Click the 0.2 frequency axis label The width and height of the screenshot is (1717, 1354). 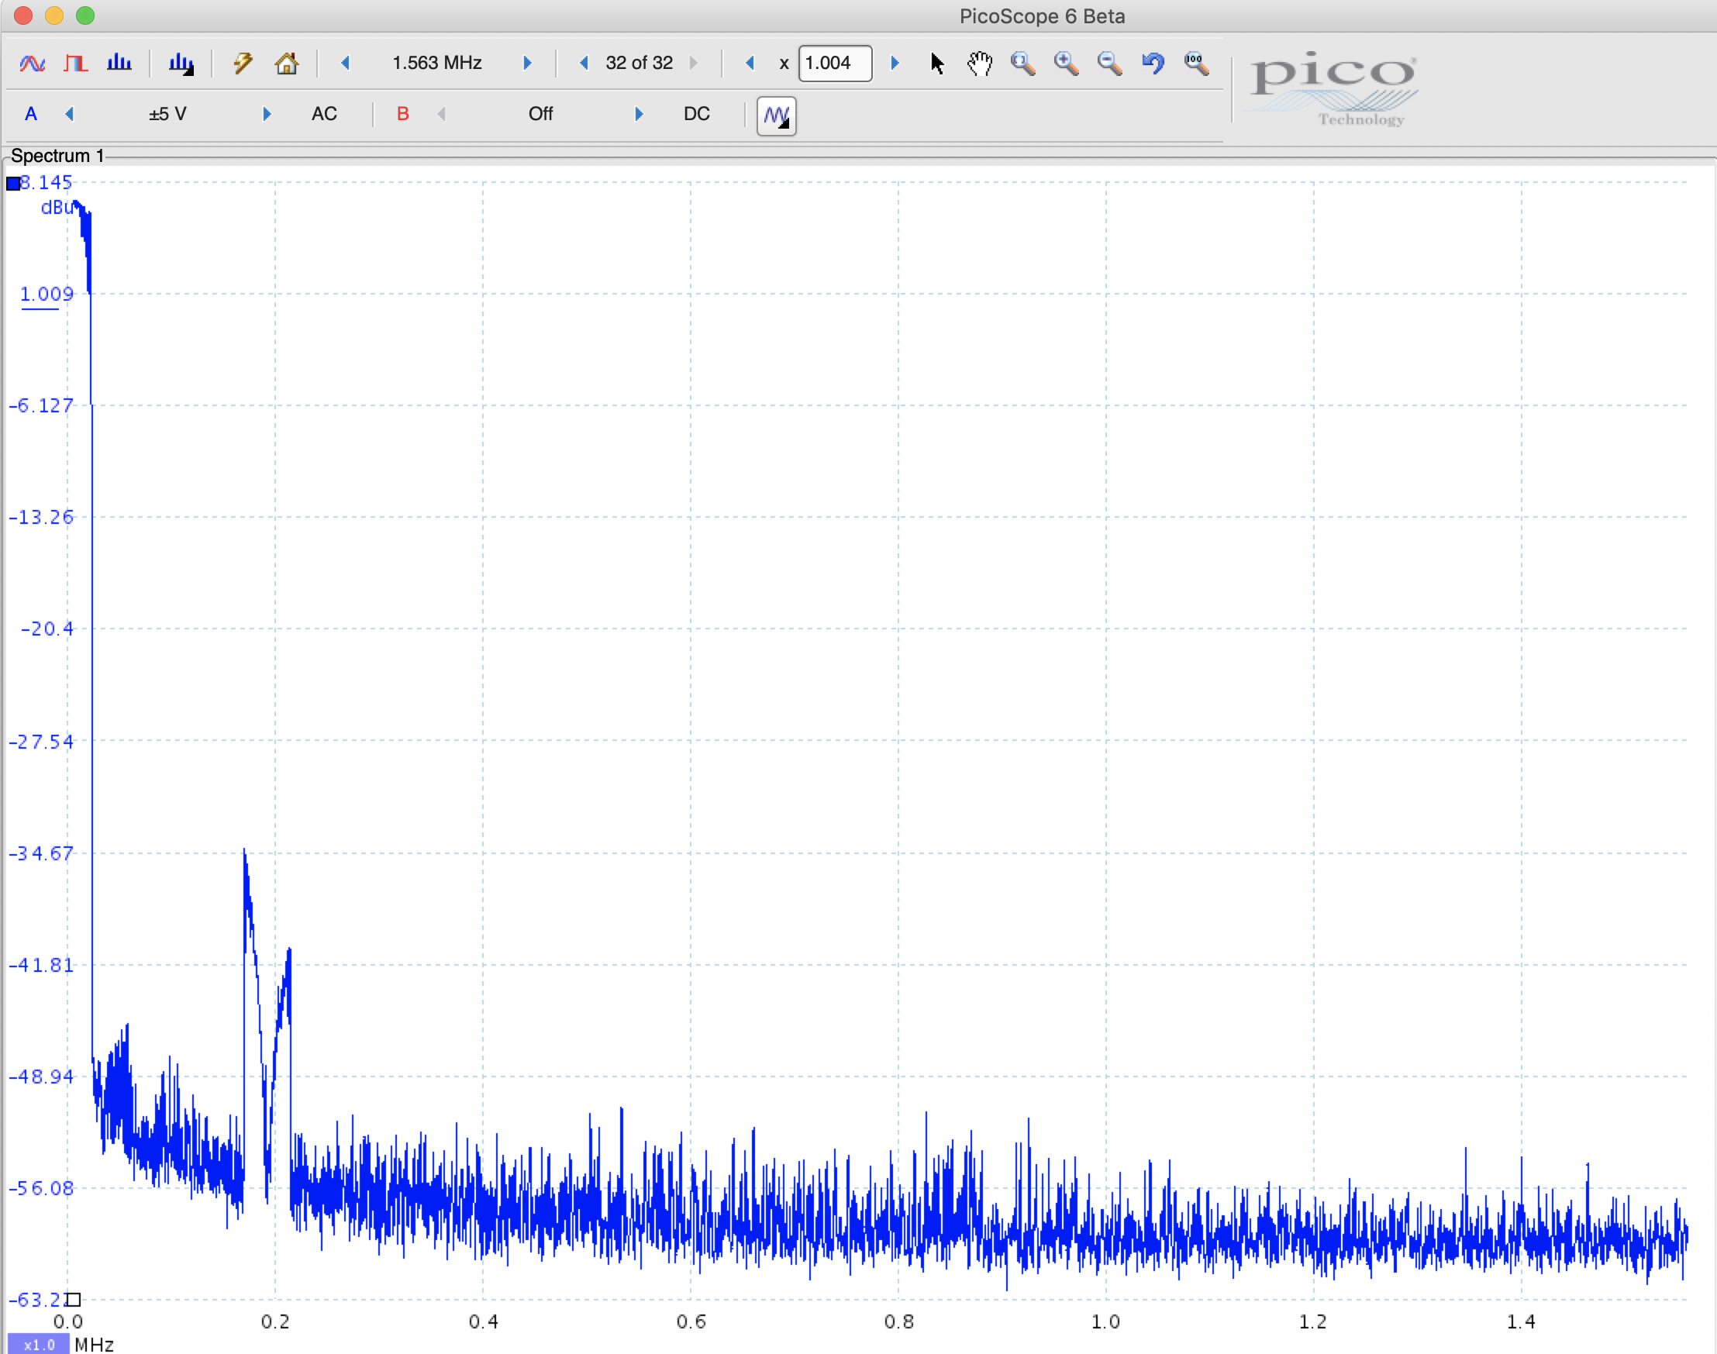tap(276, 1321)
